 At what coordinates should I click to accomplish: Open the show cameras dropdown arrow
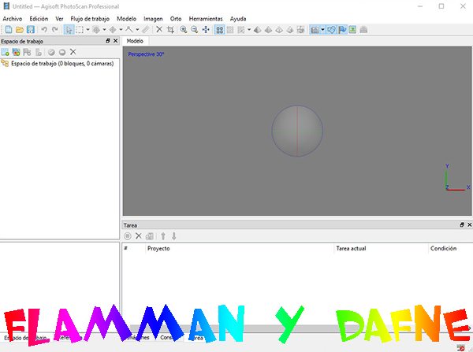[x=322, y=30]
